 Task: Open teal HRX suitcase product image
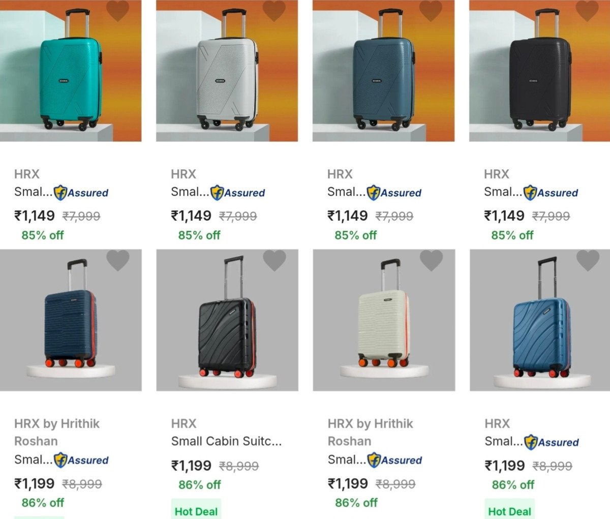pyautogui.click(x=70, y=76)
